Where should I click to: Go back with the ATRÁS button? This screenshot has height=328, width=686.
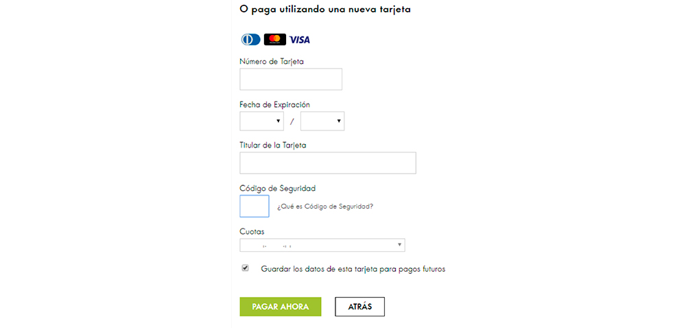coord(360,307)
